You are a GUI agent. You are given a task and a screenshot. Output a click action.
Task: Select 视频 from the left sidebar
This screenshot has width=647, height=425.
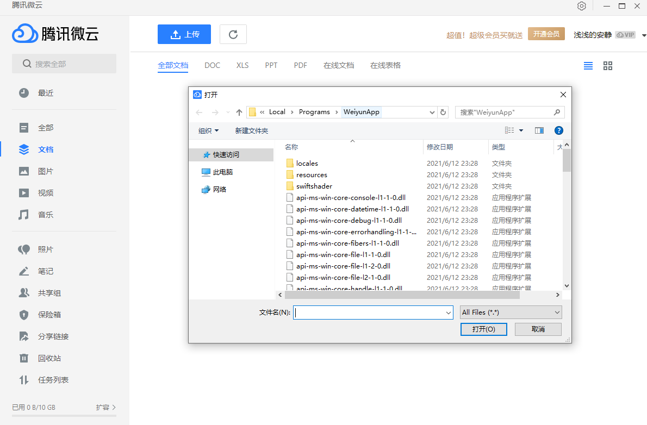46,192
